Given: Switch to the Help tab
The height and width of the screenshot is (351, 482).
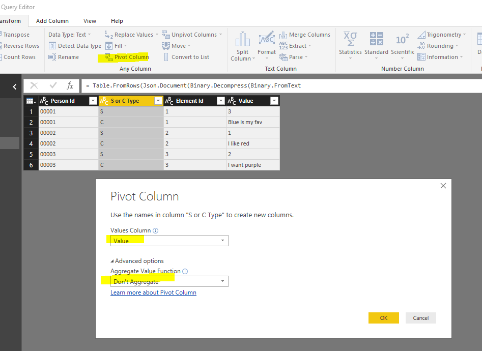Looking at the screenshot, I should (117, 21).
